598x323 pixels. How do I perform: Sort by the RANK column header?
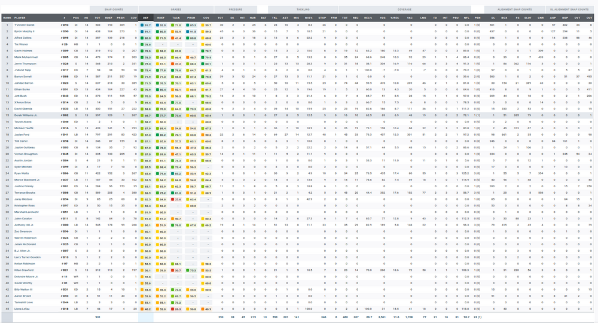point(7,18)
